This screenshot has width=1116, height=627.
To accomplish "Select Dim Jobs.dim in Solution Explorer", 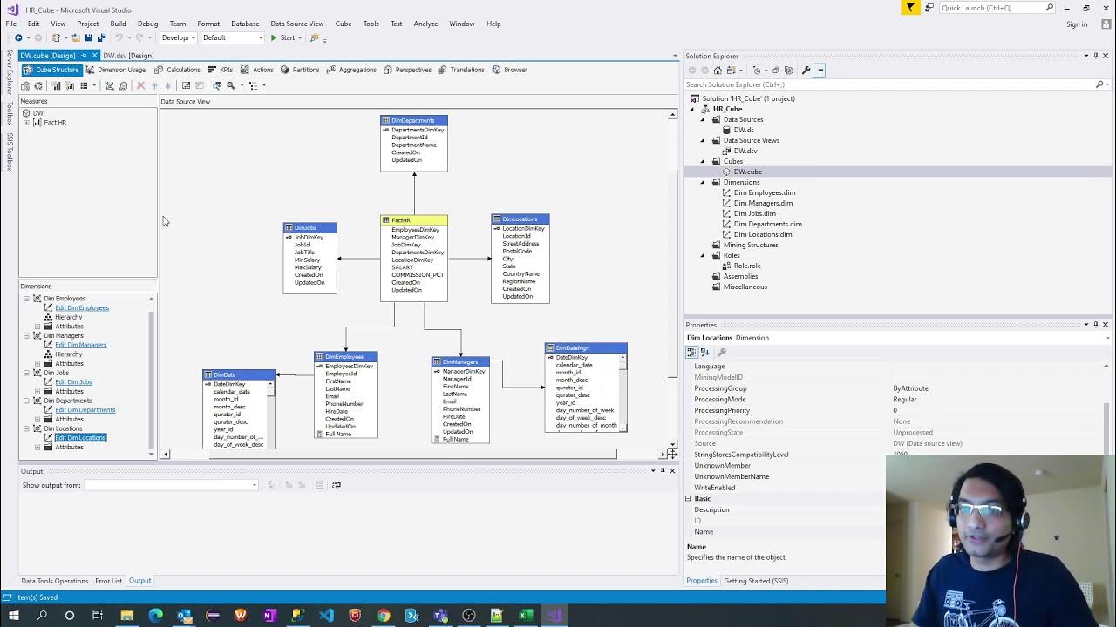I will [x=755, y=213].
